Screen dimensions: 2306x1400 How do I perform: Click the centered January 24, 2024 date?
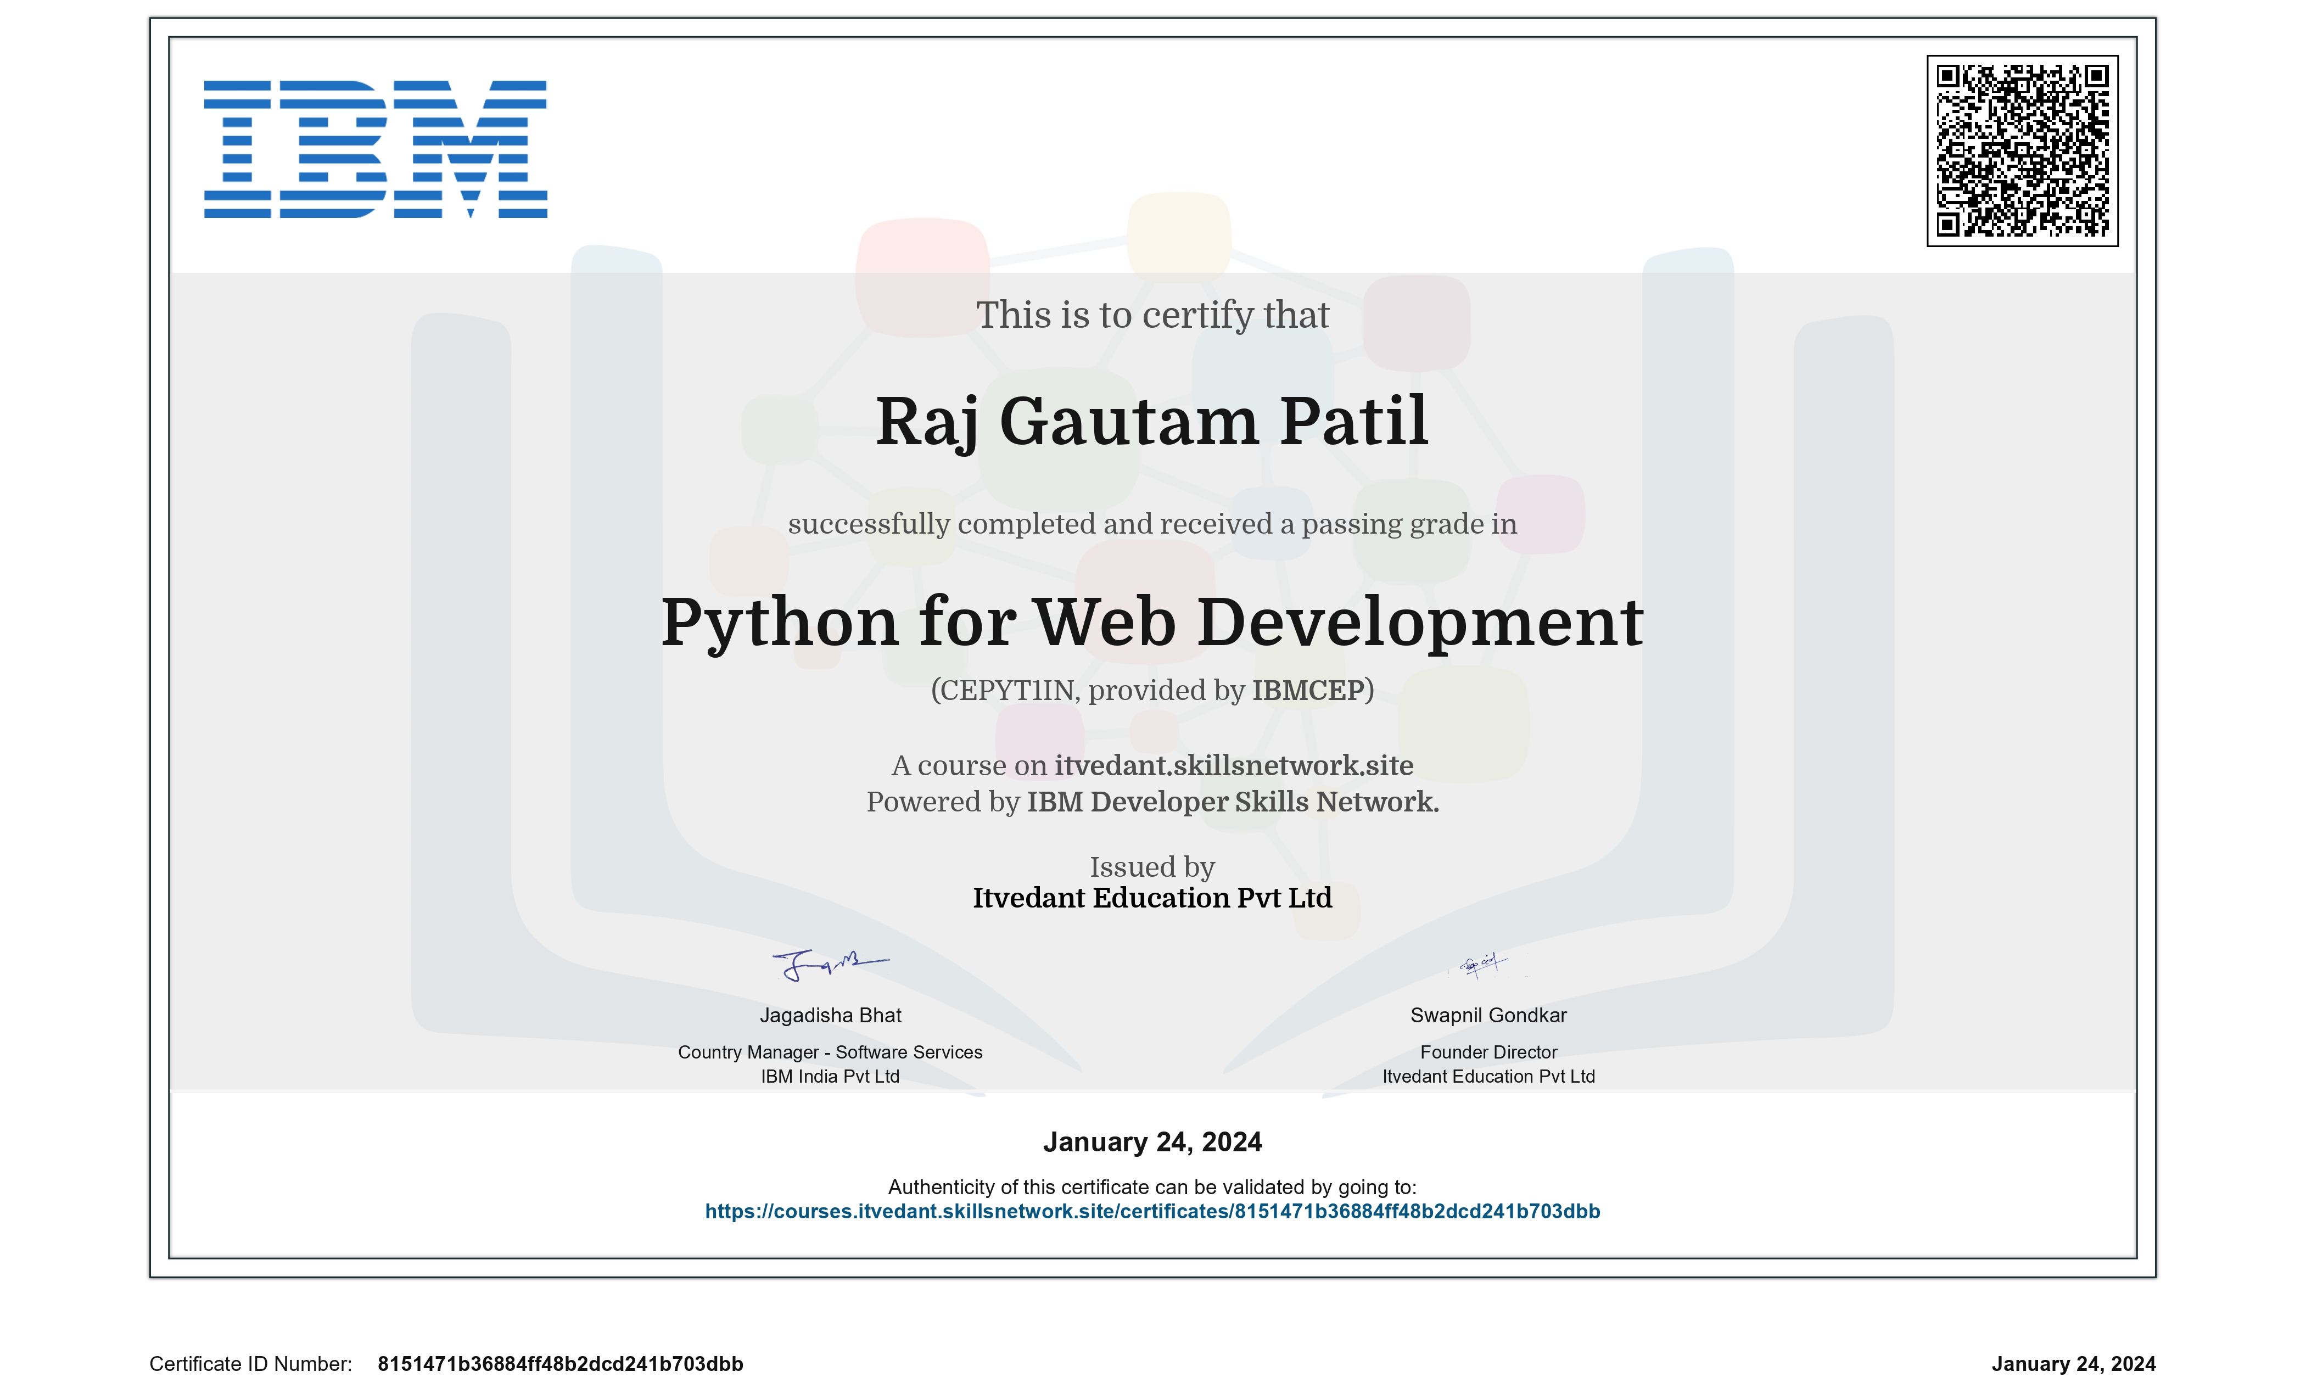(x=1152, y=1142)
